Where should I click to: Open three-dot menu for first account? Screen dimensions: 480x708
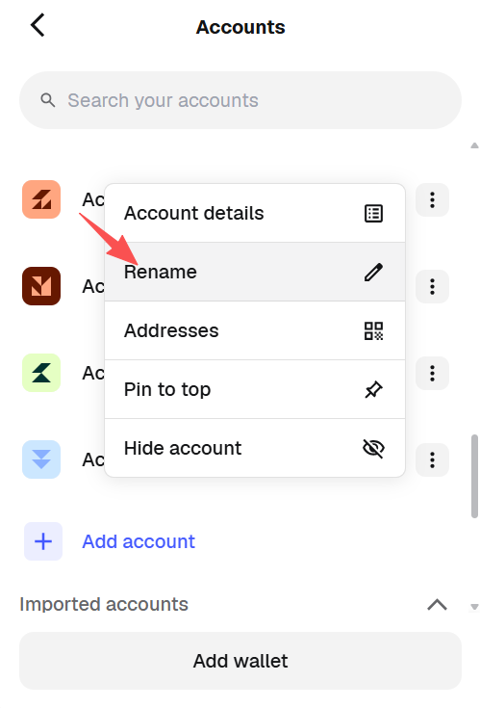click(432, 200)
